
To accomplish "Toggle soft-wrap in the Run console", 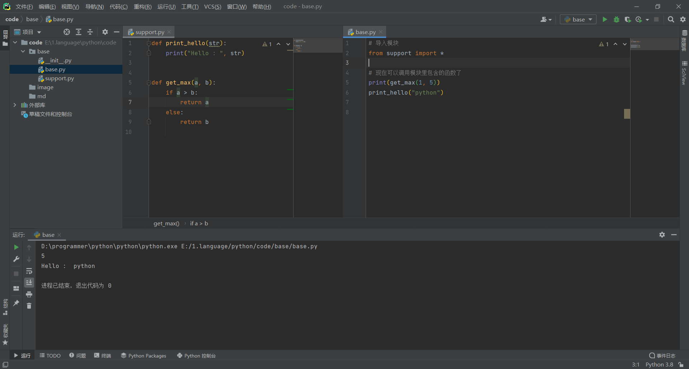I will [29, 271].
